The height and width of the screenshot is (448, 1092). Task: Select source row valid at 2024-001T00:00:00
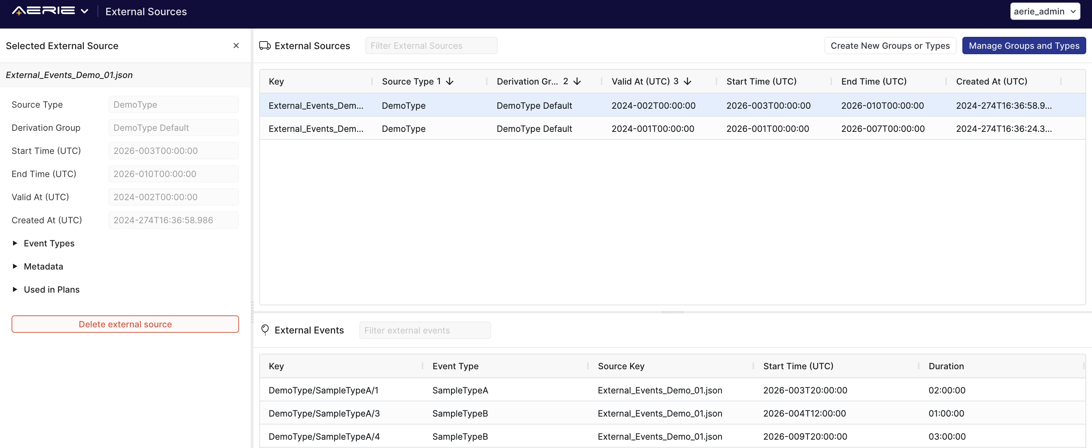[x=672, y=129]
